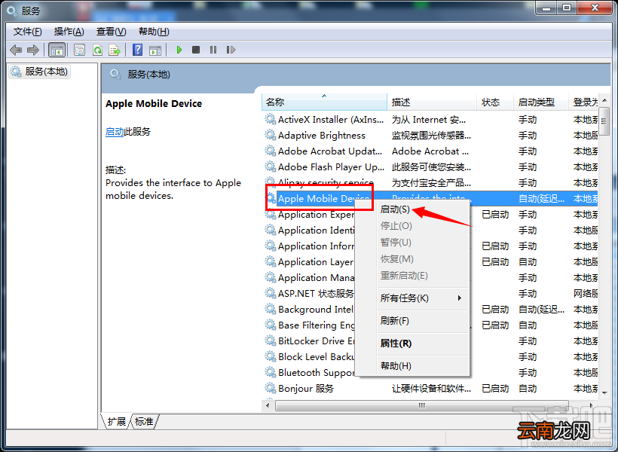Image resolution: width=618 pixels, height=452 pixels.
Task: Select the BitLocker Drive service row
Action: [x=431, y=341]
